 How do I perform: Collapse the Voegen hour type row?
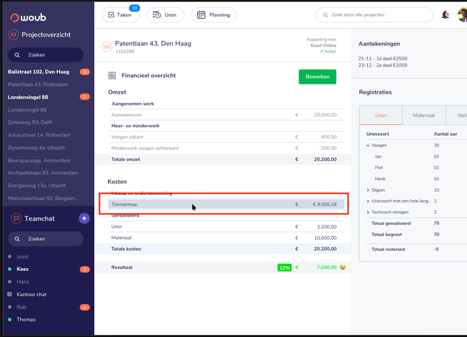(368, 146)
